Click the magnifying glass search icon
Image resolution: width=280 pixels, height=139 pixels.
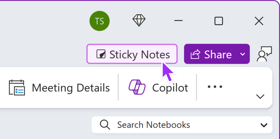[105, 124]
